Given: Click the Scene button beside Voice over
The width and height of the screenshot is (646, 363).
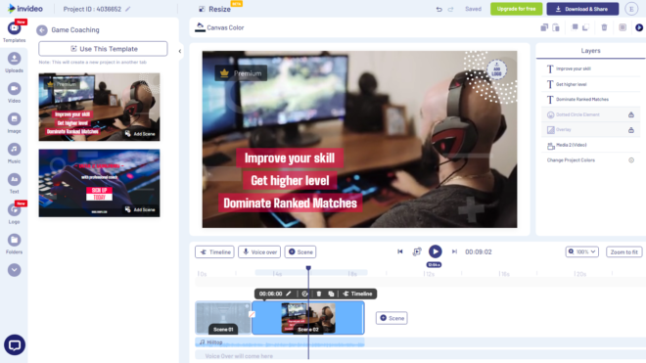Looking at the screenshot, I should (300, 251).
